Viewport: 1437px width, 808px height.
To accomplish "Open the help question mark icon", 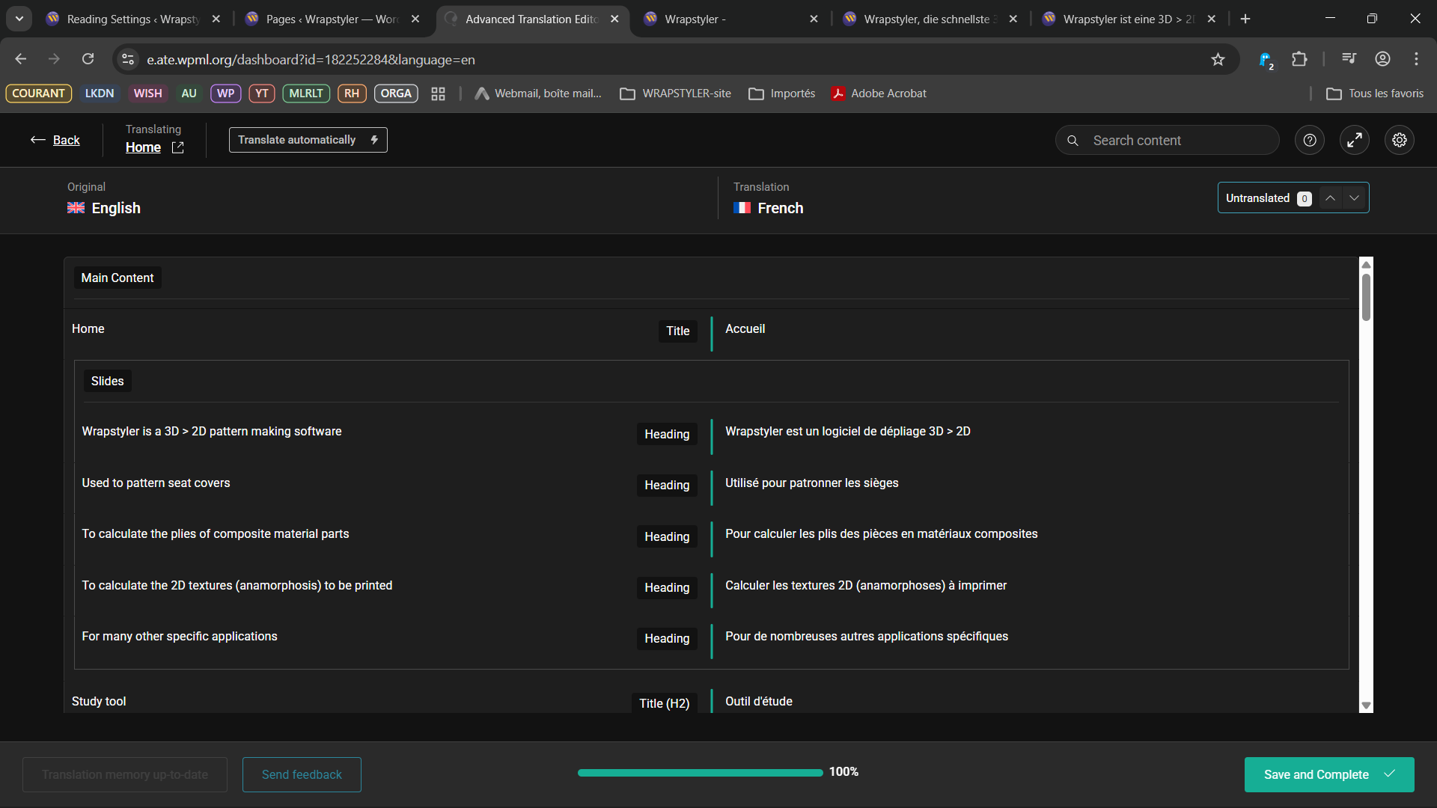I will (x=1309, y=141).
